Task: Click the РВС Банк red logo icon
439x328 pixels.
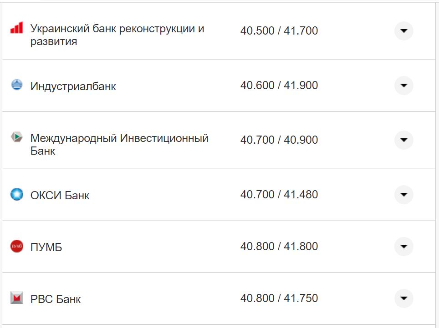Action: coord(17,298)
